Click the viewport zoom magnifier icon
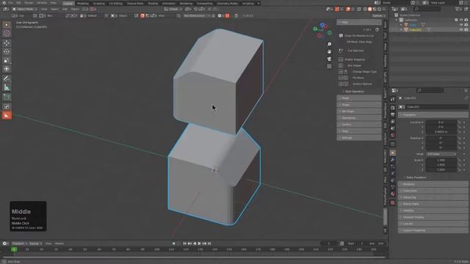This screenshot has height=264, width=470. click(329, 44)
